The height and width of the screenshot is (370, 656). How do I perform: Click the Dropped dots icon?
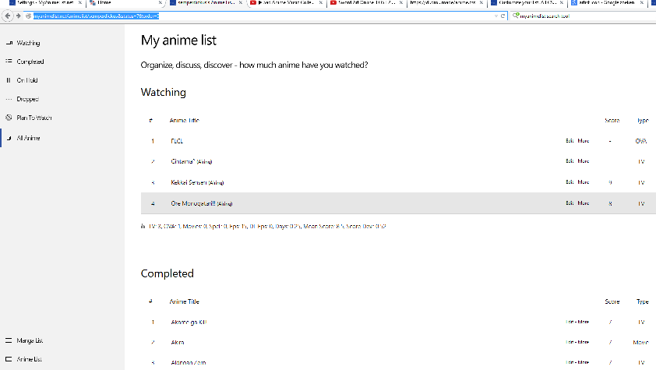pos(9,99)
